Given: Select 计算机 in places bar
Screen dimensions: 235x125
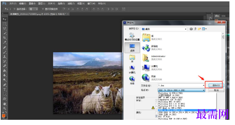Looking at the screenshot, I should click(132, 70).
